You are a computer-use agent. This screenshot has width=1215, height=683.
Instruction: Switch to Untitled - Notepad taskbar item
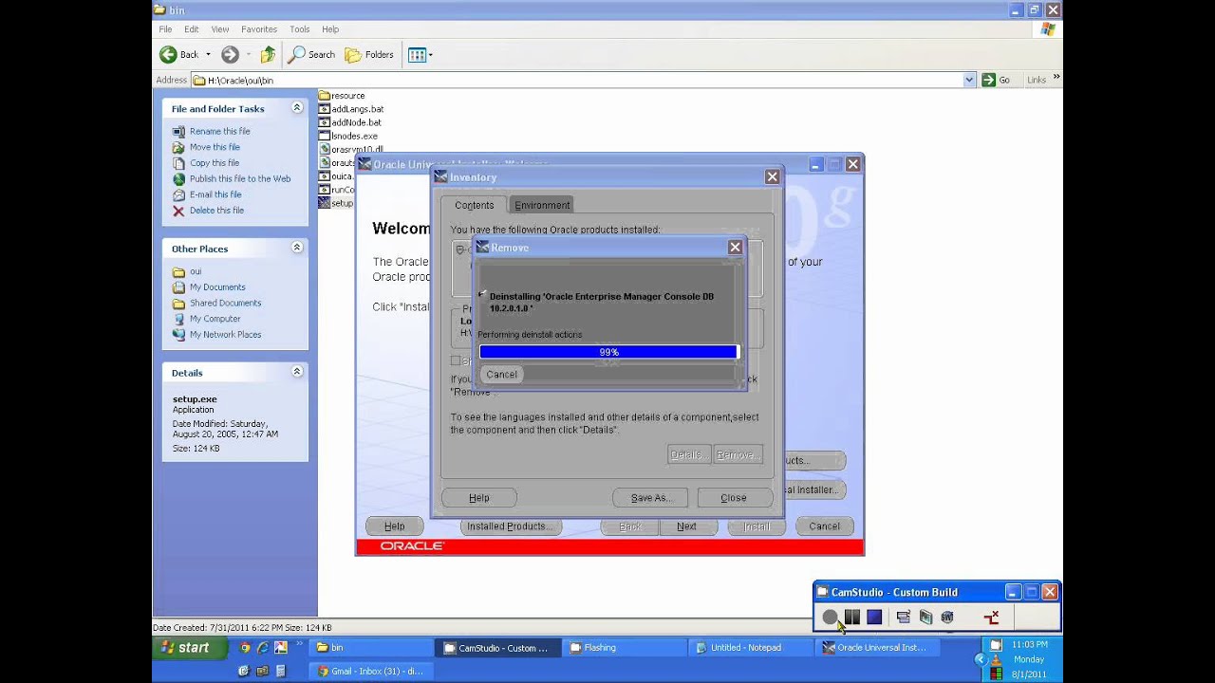tap(748, 648)
